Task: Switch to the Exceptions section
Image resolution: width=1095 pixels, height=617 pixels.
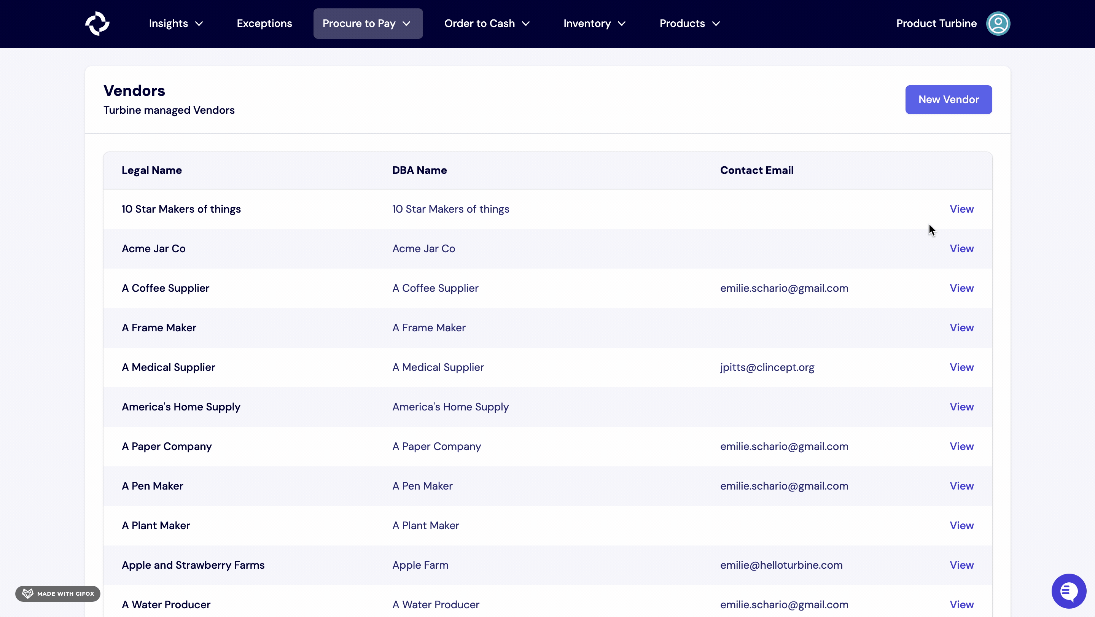Action: pyautogui.click(x=264, y=24)
